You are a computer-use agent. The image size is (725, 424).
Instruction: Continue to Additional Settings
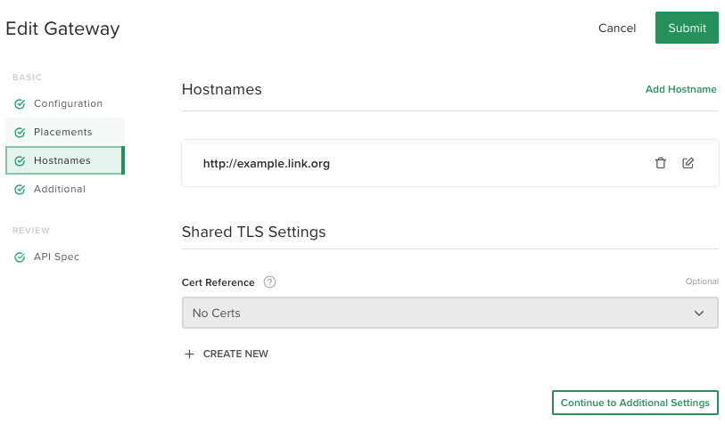coord(635,403)
